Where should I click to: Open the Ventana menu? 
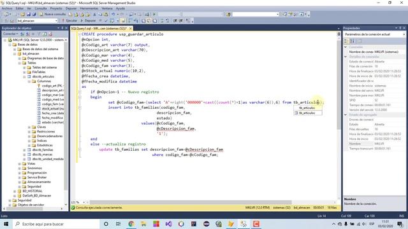point(107,8)
